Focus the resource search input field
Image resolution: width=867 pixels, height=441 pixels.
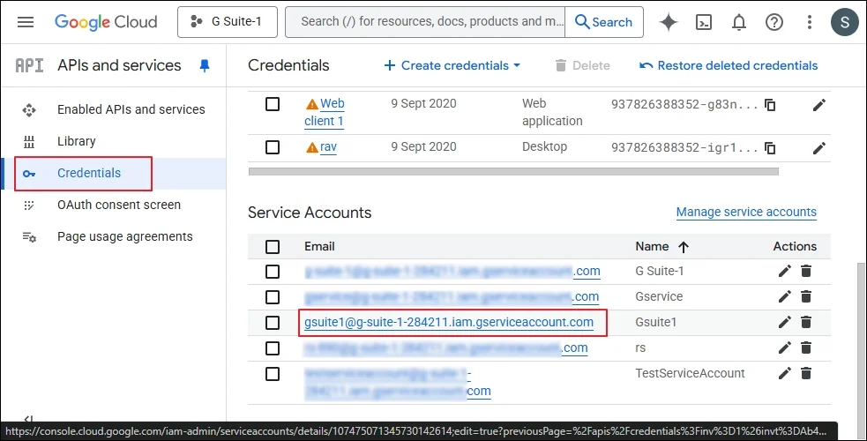[425, 22]
